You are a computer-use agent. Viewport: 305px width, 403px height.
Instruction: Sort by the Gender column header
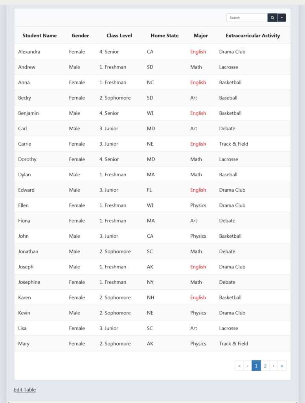click(x=80, y=35)
